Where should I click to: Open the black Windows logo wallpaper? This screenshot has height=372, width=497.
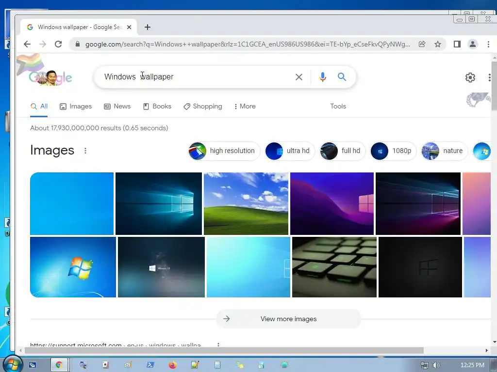[x=420, y=267]
